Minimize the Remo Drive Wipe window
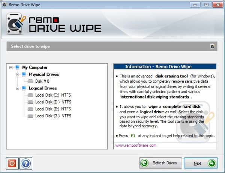Screen dimensions: 225x173 tap(195, 5)
